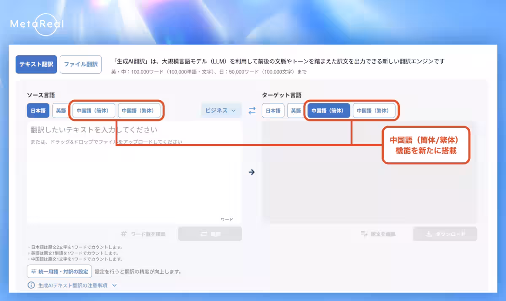Switch to the テキスト翻訳 tab

36,64
